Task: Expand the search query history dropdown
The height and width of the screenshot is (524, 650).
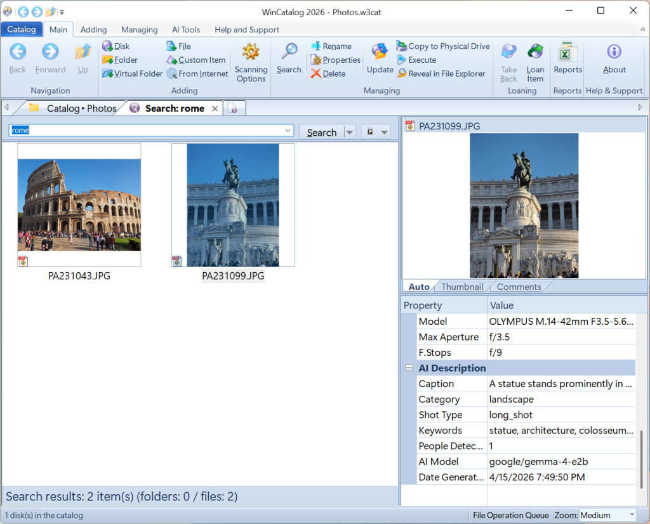Action: coord(289,131)
